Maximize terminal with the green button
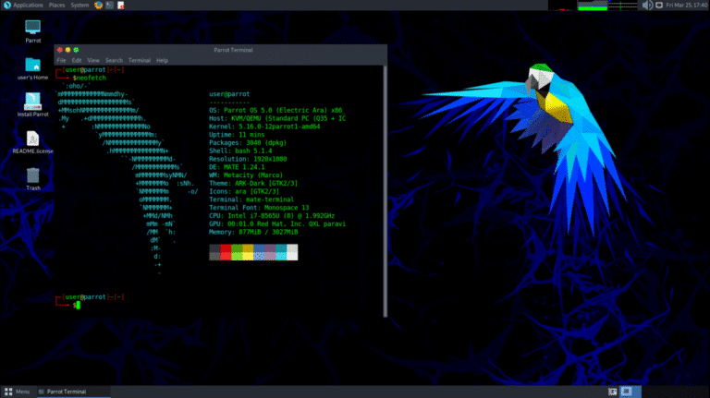The width and height of the screenshot is (710, 398). pyautogui.click(x=76, y=50)
